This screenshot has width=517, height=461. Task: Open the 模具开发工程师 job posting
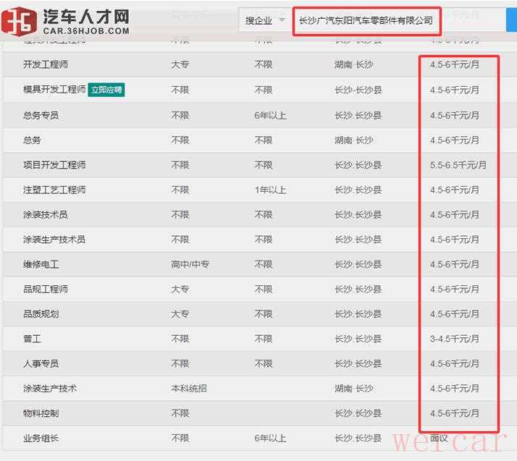point(54,90)
